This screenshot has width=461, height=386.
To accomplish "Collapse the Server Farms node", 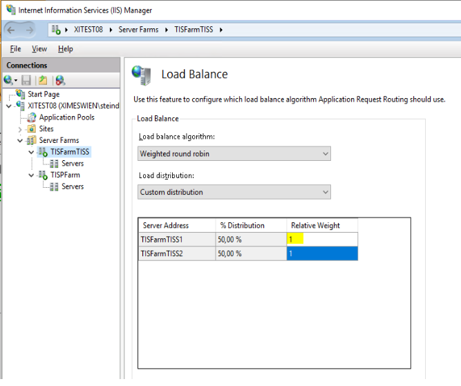I will pyautogui.click(x=20, y=140).
